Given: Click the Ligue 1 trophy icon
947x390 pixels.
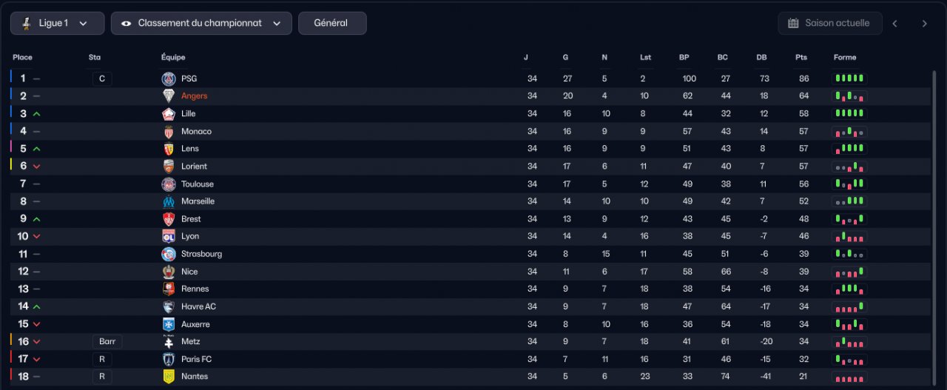Looking at the screenshot, I should [x=27, y=23].
